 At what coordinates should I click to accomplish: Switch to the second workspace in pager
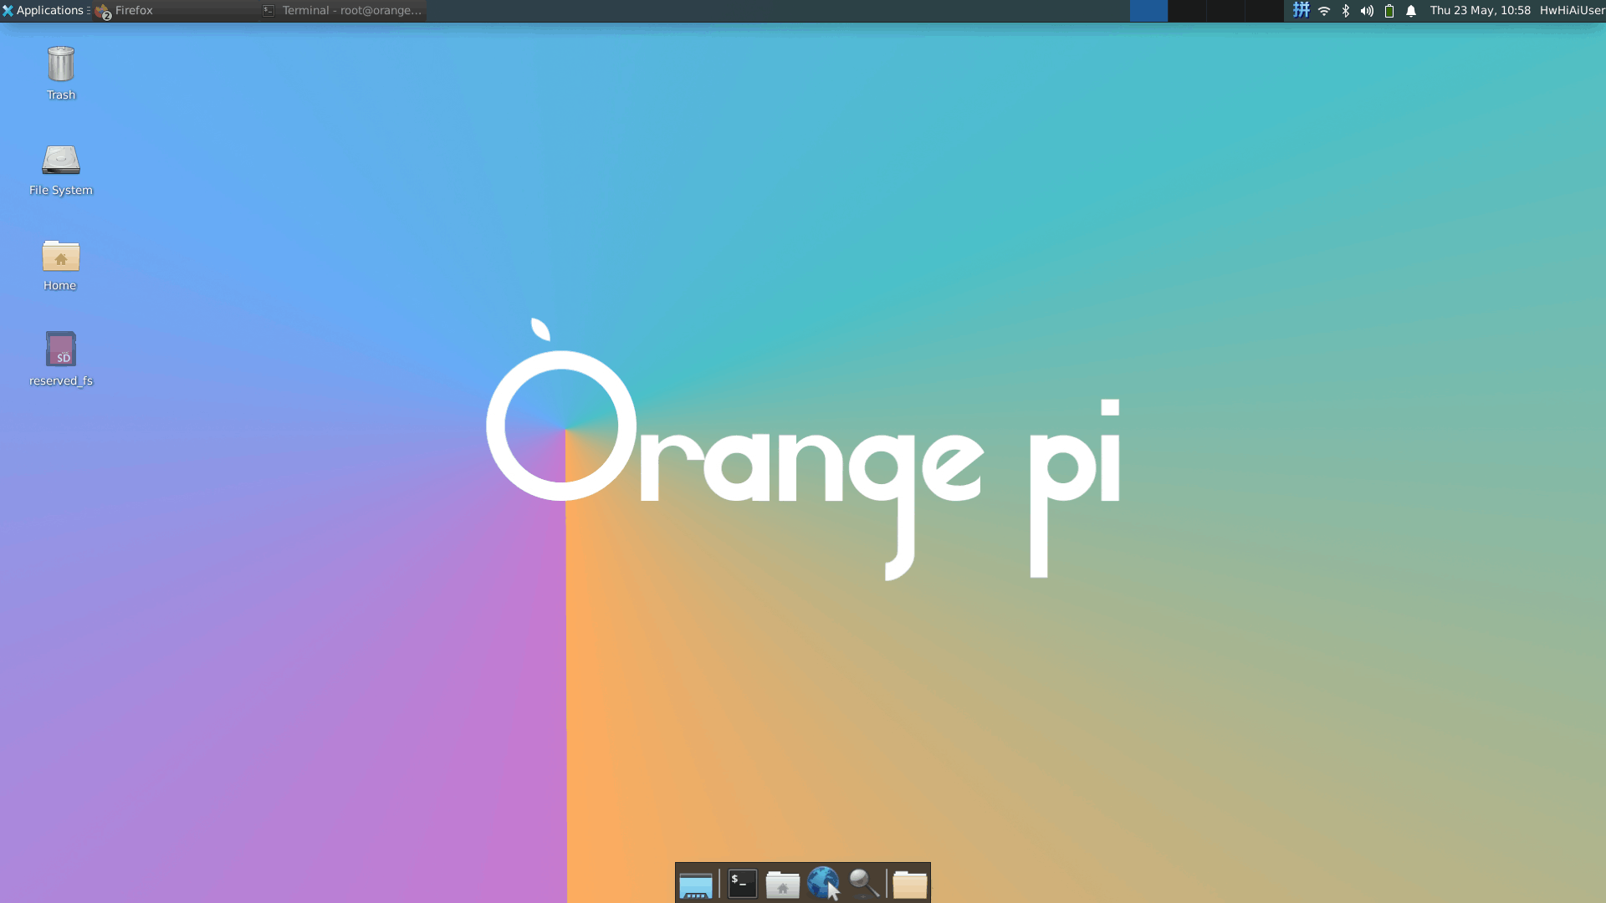tap(1187, 11)
